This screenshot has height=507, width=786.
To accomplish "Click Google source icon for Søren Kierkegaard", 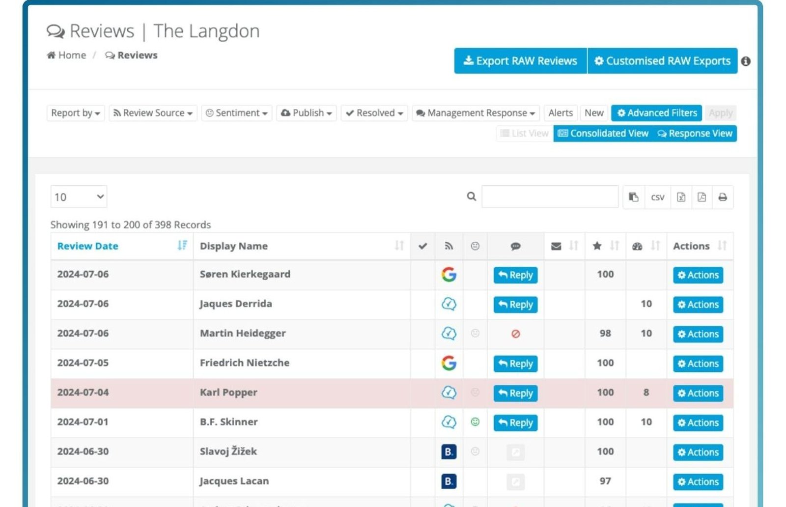I will click(x=449, y=274).
